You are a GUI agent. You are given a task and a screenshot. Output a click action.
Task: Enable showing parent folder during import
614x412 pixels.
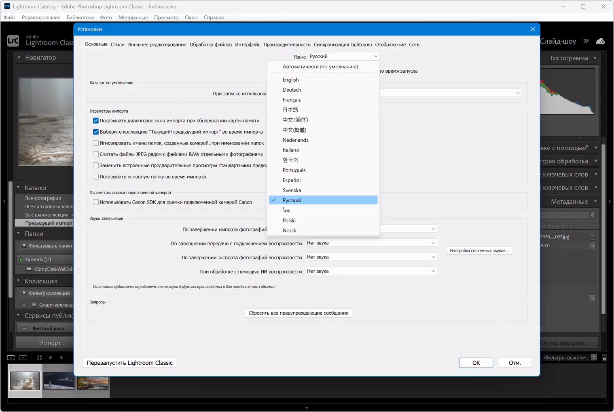click(x=96, y=177)
